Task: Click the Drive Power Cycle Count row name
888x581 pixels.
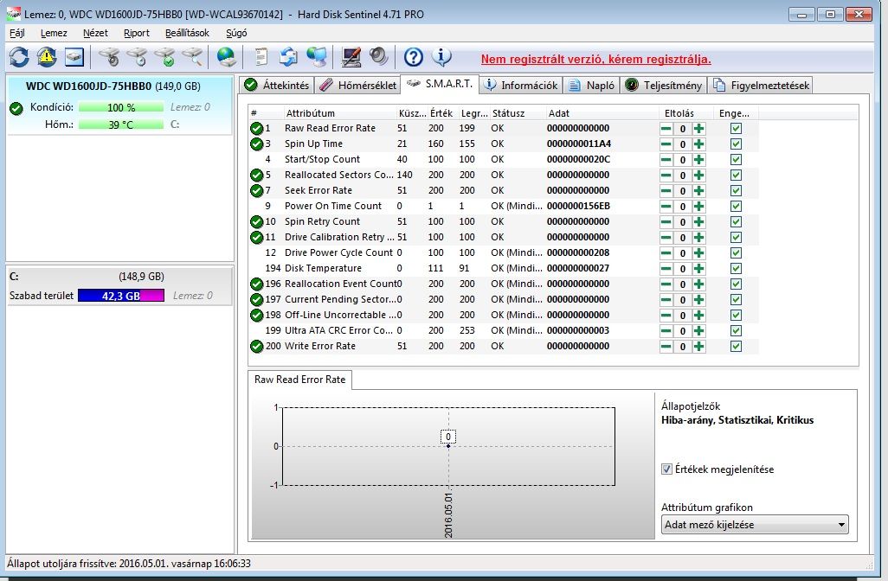Action: [338, 252]
